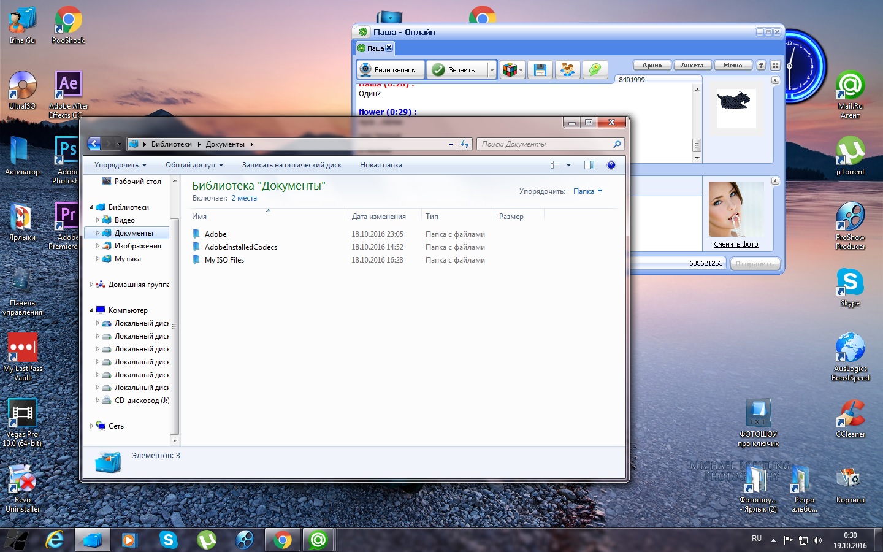
Task: Close the Паша chat tab
Action: point(389,48)
